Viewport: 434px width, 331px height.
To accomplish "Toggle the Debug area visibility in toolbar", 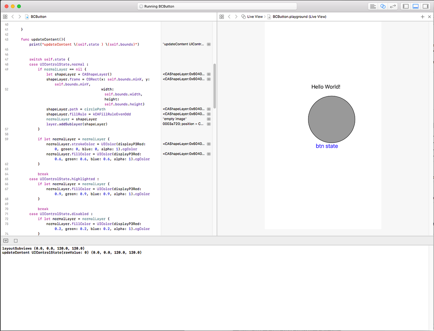I will point(416,6).
